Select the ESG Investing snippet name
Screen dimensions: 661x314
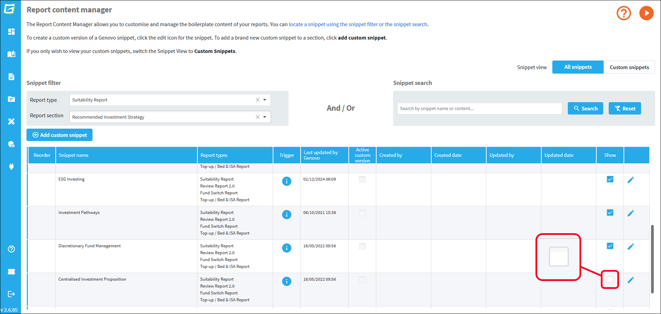72,179
